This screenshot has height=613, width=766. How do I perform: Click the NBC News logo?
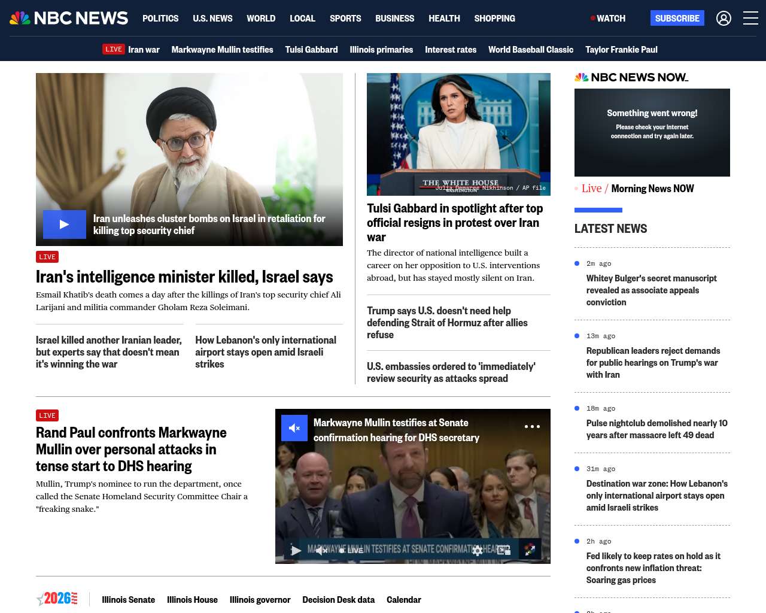pos(69,18)
